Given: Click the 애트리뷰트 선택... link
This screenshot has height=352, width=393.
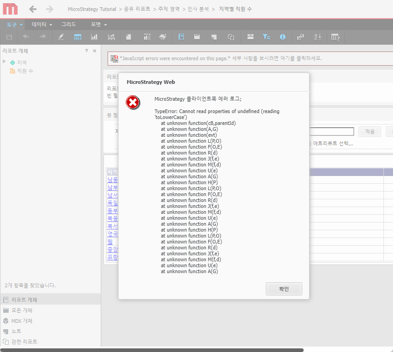Looking at the screenshot, I should (333, 144).
